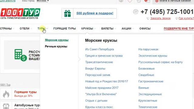Screen dimensions: 194x109
Task: Open Вокруг Европы cruises
Action: (95, 69)
